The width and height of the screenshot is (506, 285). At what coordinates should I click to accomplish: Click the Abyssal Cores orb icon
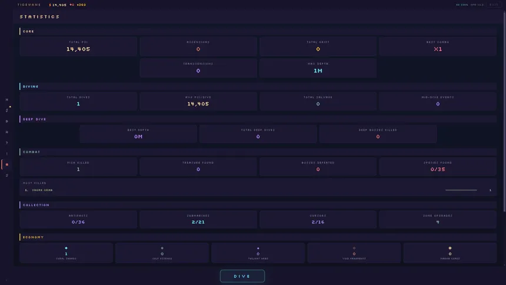(450, 248)
